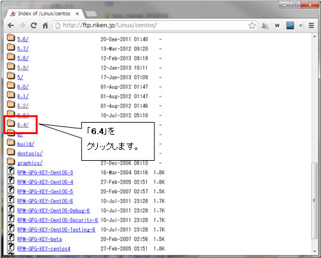Click the W extension icon

277,25
